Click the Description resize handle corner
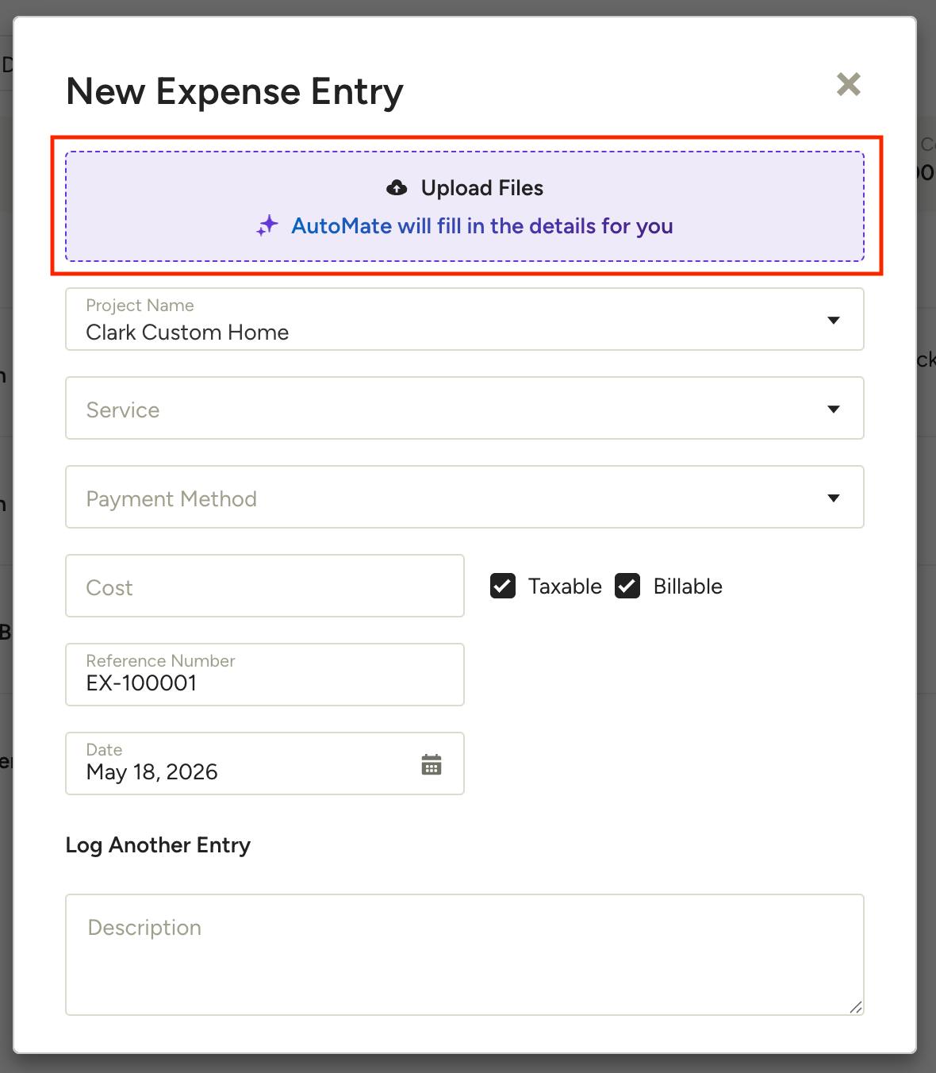 coord(855,1007)
